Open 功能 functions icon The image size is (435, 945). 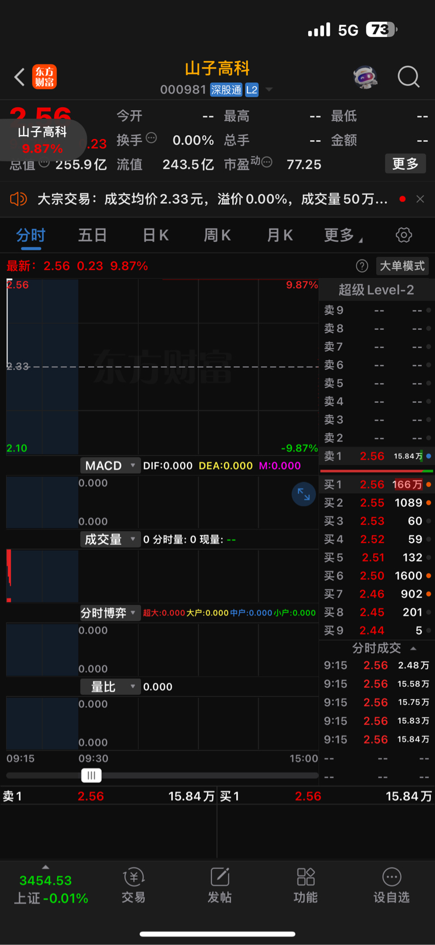point(306,885)
